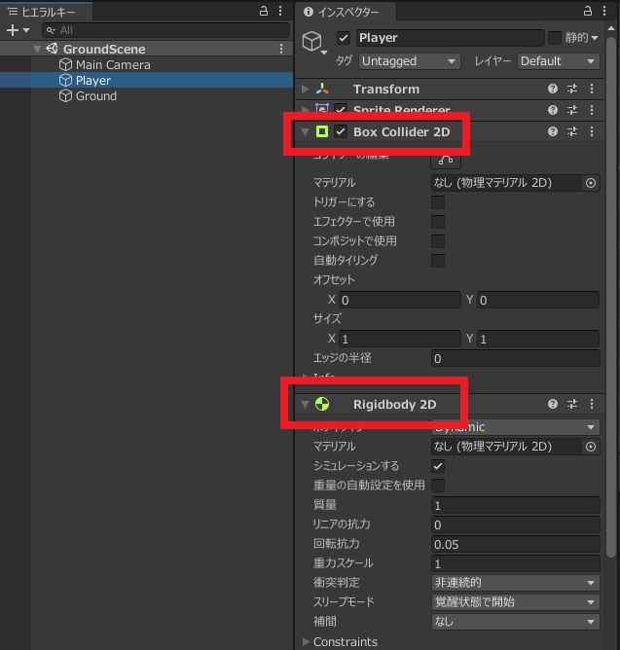Disable the Box Collider 2D component checkbox

coord(341,131)
